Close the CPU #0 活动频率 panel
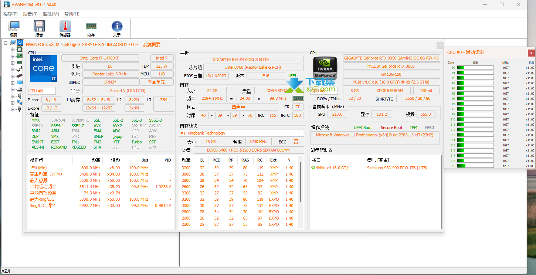 click(531, 53)
